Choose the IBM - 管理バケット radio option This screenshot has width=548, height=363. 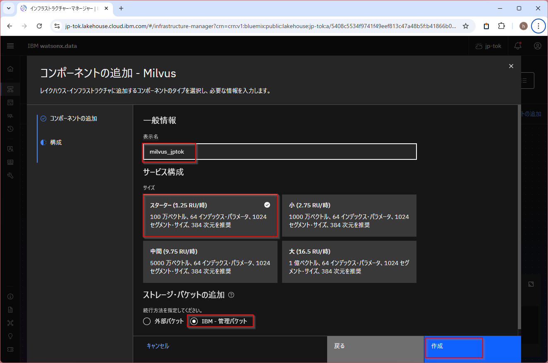(194, 321)
